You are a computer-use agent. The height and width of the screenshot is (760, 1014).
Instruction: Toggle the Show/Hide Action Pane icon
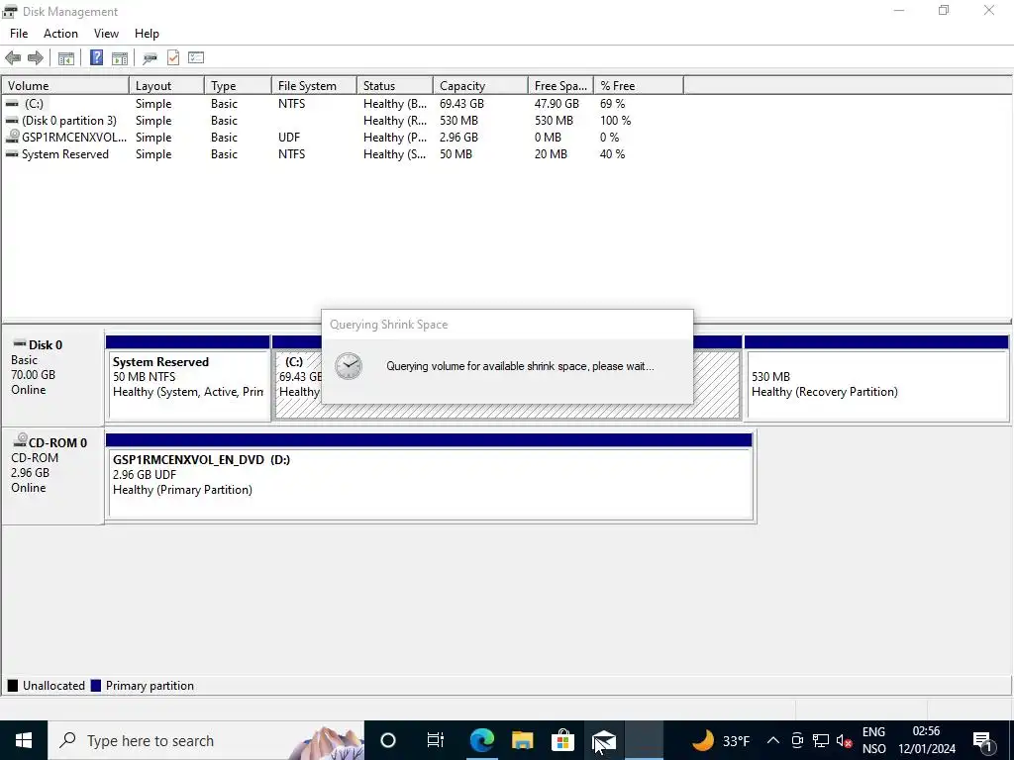[120, 58]
